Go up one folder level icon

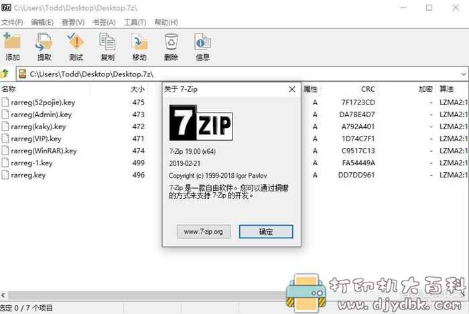pos(5,74)
